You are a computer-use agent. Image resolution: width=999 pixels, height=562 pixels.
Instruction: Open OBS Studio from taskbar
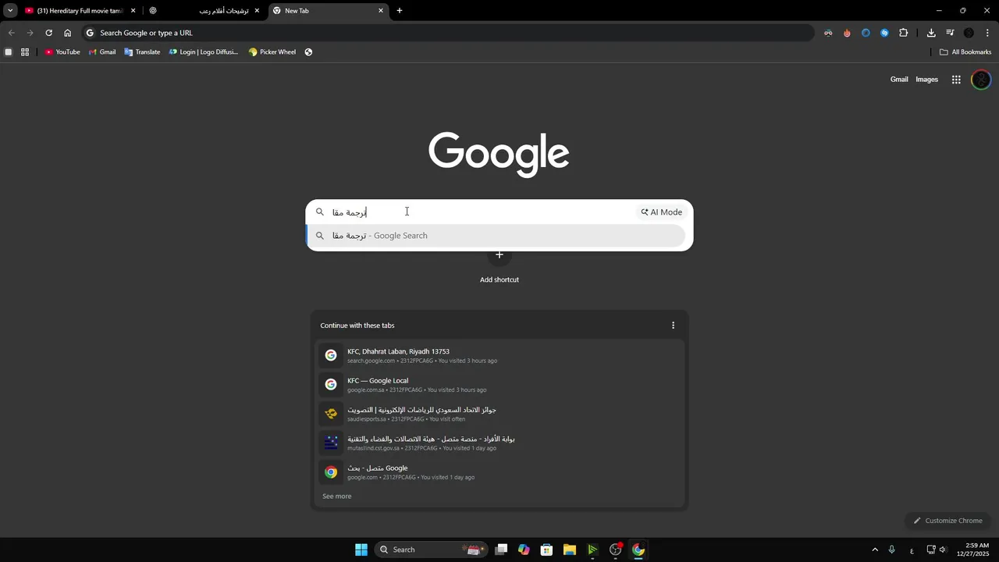click(616, 550)
